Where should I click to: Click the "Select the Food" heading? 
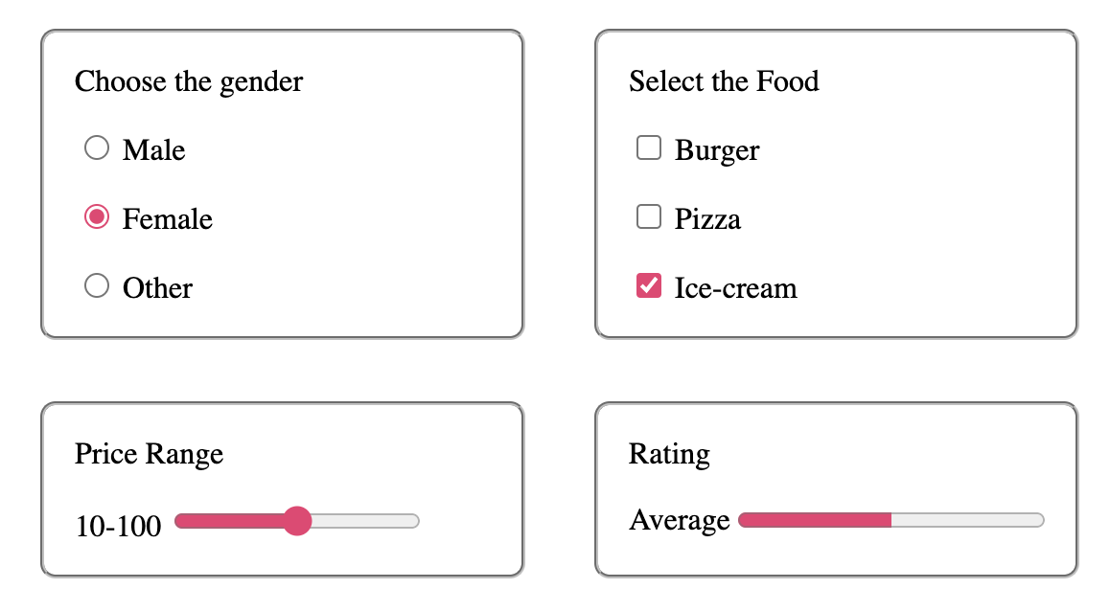[724, 81]
